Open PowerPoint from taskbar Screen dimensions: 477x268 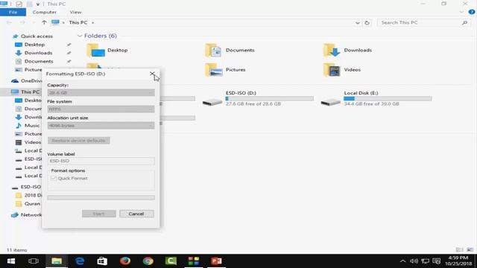coord(217,261)
